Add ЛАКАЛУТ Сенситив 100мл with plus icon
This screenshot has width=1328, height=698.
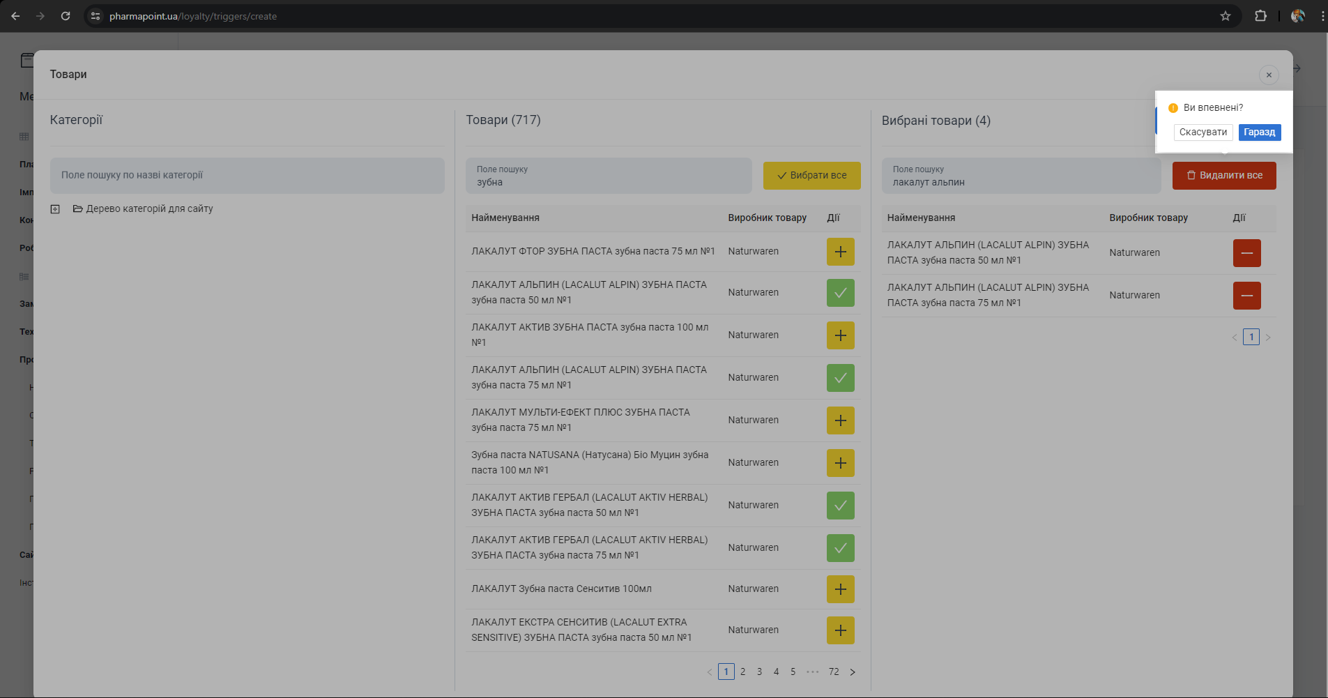coord(840,589)
